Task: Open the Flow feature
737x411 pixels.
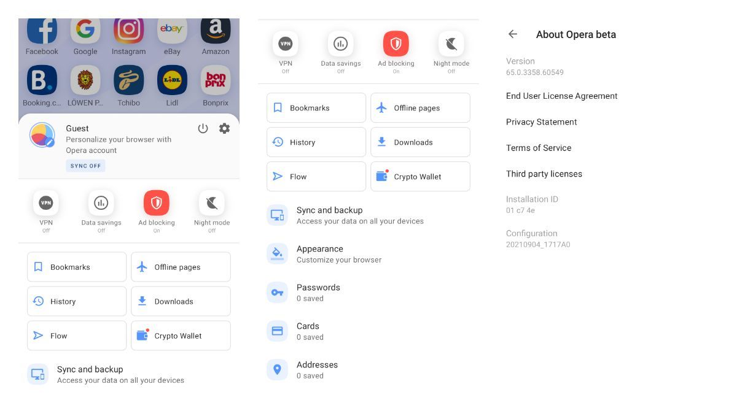Action: point(316,176)
